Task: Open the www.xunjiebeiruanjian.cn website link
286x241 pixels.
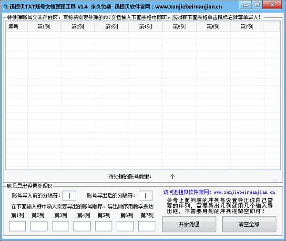Action: pos(244,192)
